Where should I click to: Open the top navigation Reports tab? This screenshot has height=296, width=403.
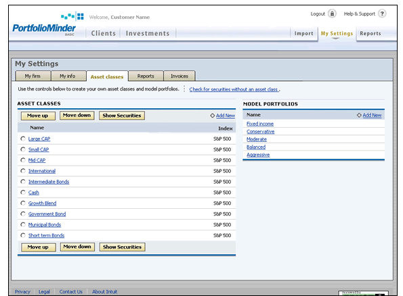tap(370, 33)
